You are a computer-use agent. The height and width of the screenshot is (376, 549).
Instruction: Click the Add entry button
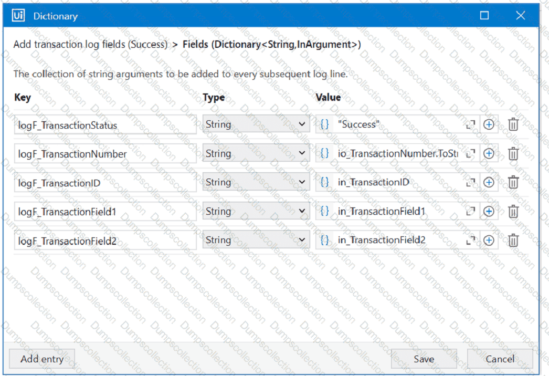(x=42, y=359)
